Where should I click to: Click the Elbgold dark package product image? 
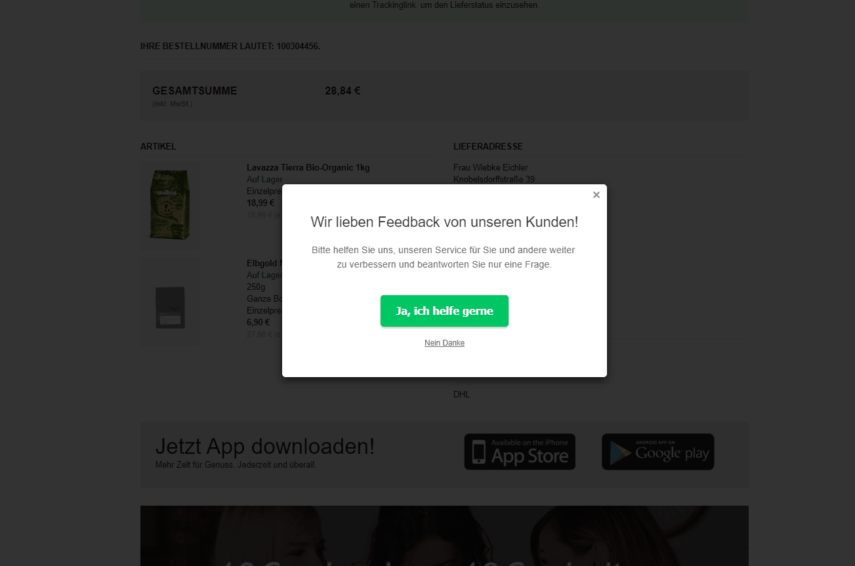pyautogui.click(x=169, y=307)
